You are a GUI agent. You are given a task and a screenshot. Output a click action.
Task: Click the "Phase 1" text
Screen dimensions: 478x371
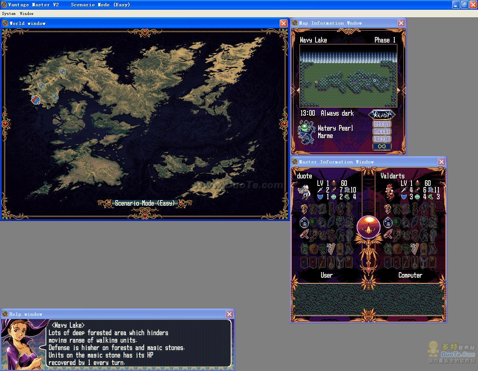(385, 40)
